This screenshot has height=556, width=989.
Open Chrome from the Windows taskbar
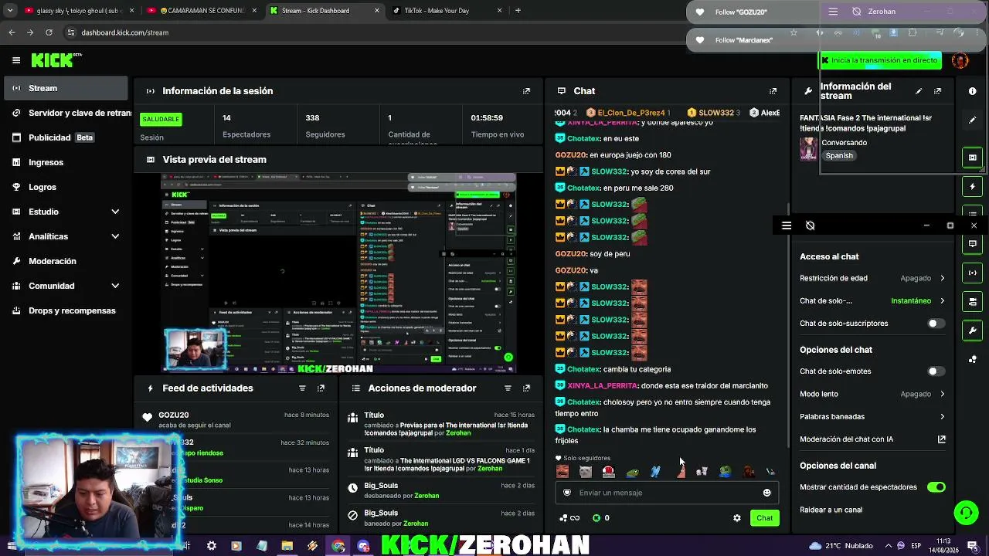point(338,546)
